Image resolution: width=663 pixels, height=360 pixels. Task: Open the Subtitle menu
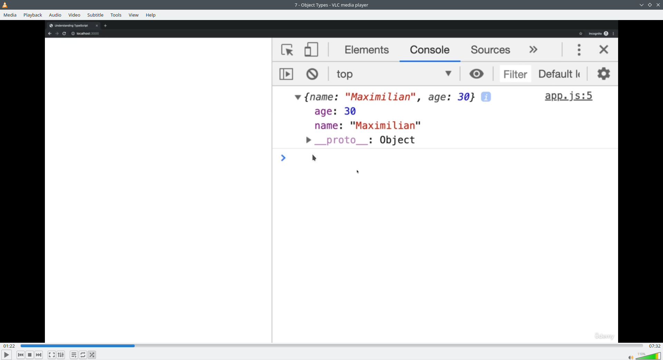point(95,15)
